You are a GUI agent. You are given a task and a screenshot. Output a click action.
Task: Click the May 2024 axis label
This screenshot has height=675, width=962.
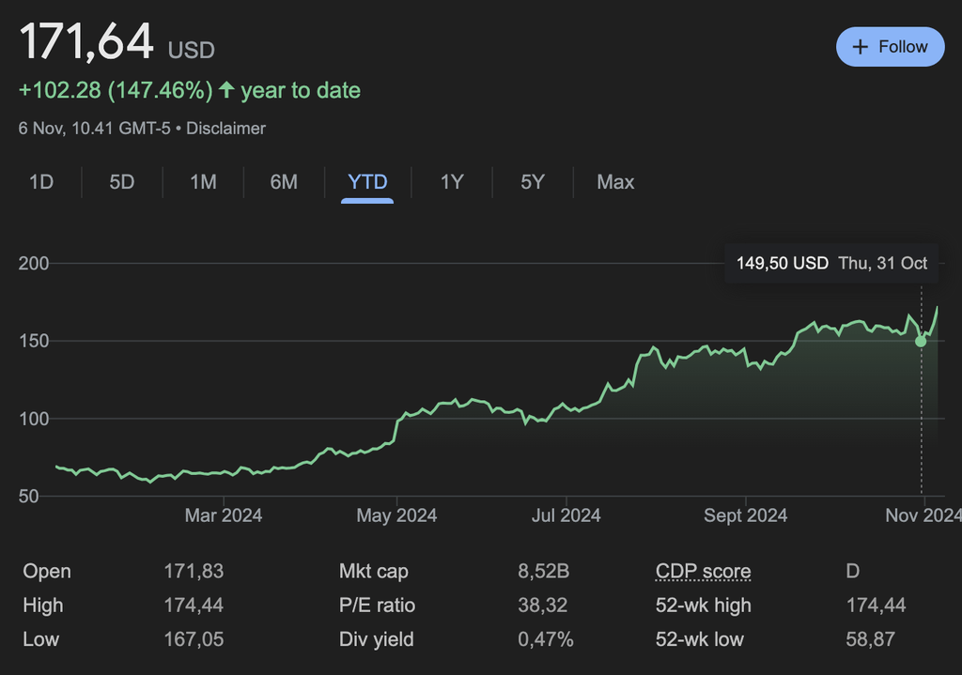tap(397, 515)
